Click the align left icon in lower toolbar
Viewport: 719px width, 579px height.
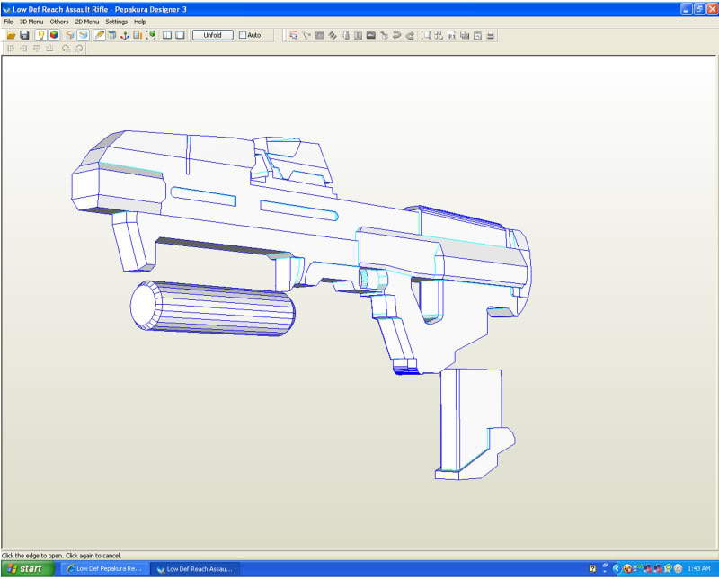[11, 49]
